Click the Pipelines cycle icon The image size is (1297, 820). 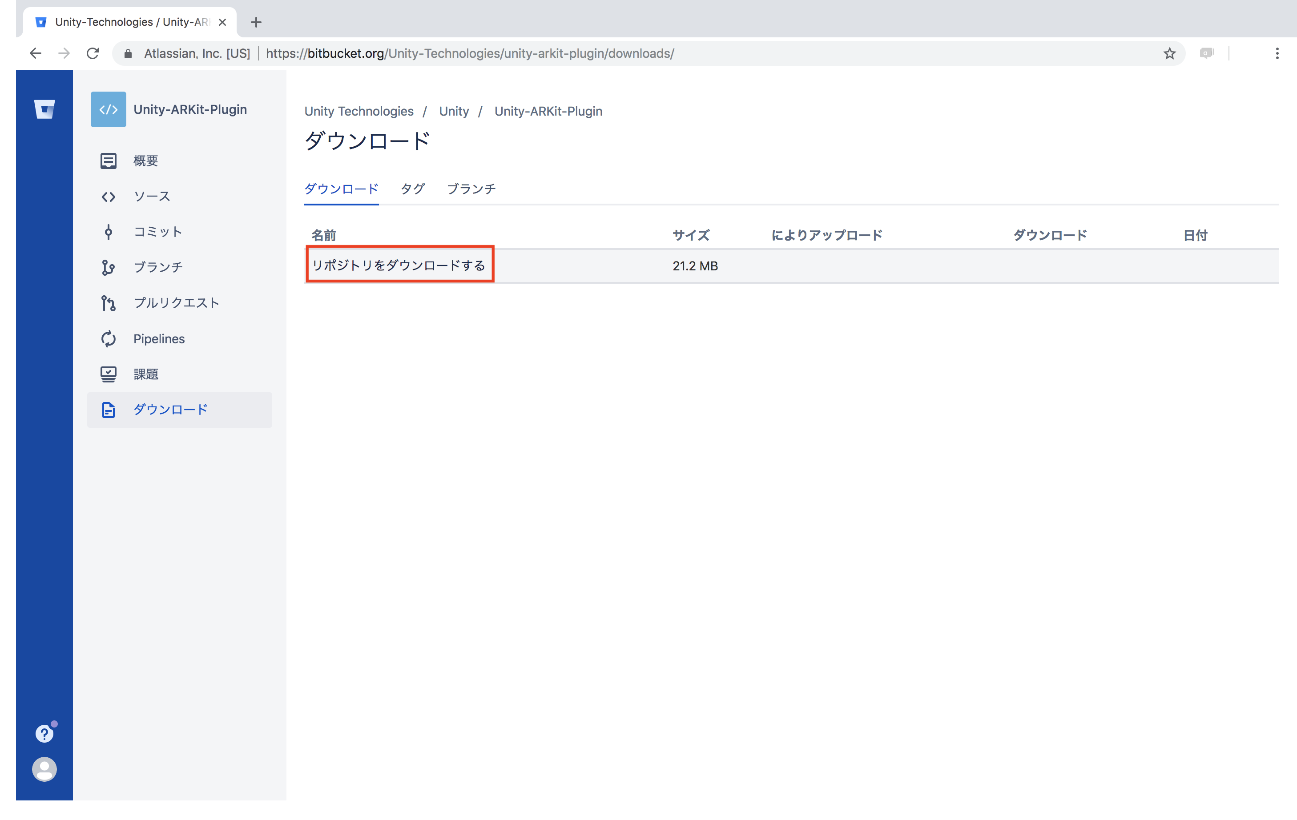[x=108, y=339]
